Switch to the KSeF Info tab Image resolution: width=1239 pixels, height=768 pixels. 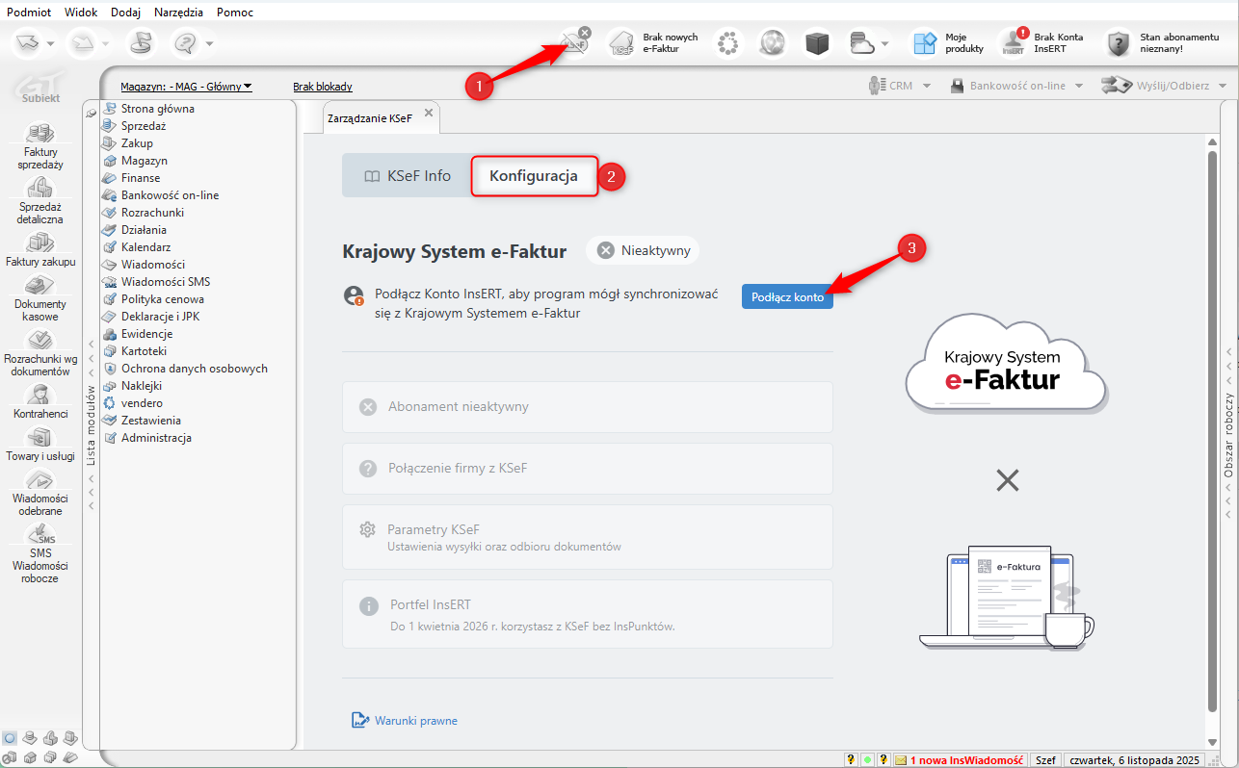[x=407, y=176]
